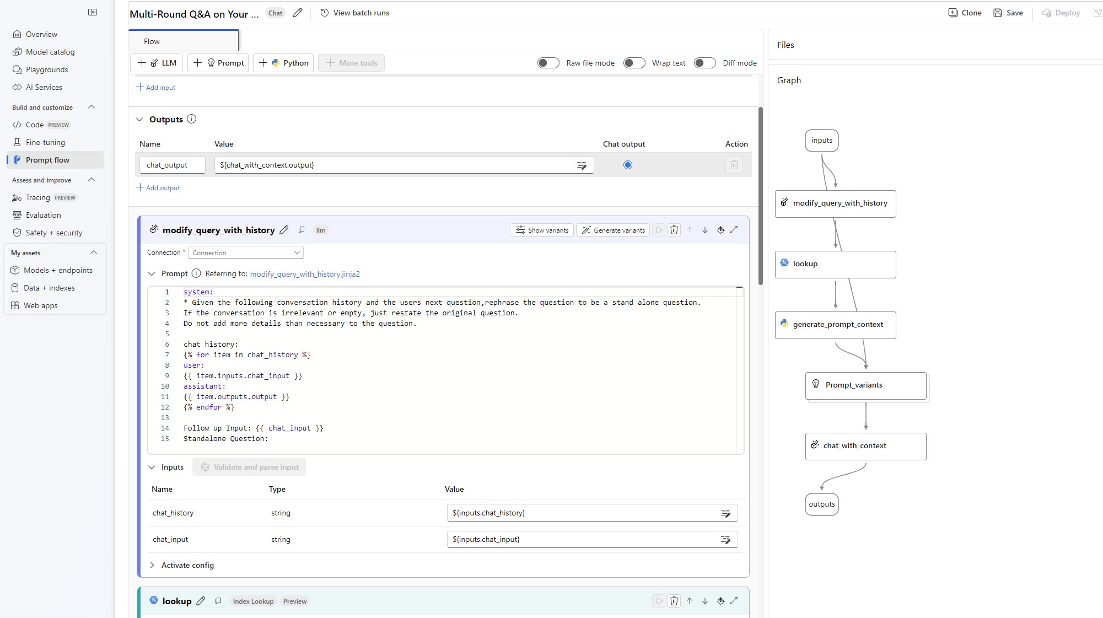Collapse Assess and improve group

[x=92, y=180]
